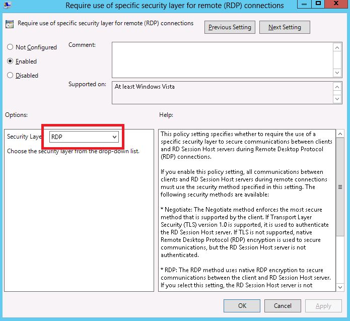Confirm with the OK button
This screenshot has height=321, width=350.
click(242, 305)
